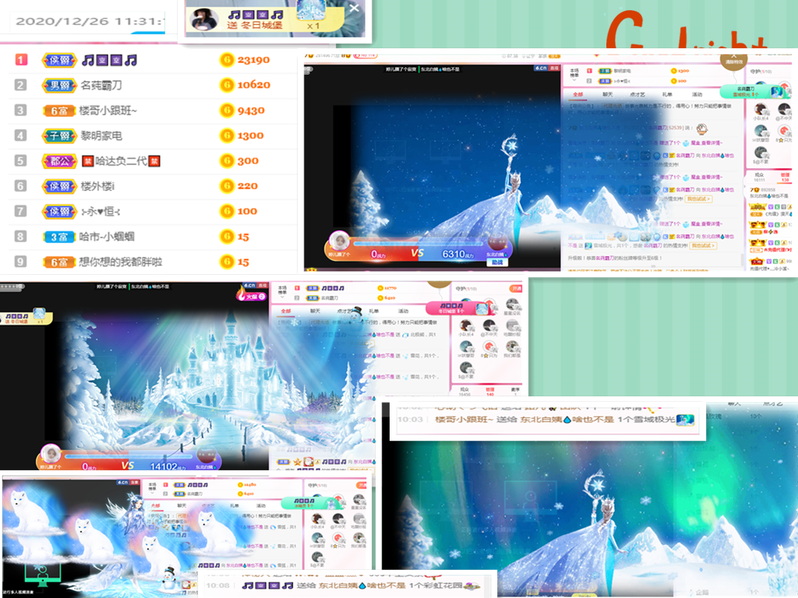The image size is (798, 598).
Task: Switch to 聊天 tab in castle stream window
Action: (x=316, y=311)
